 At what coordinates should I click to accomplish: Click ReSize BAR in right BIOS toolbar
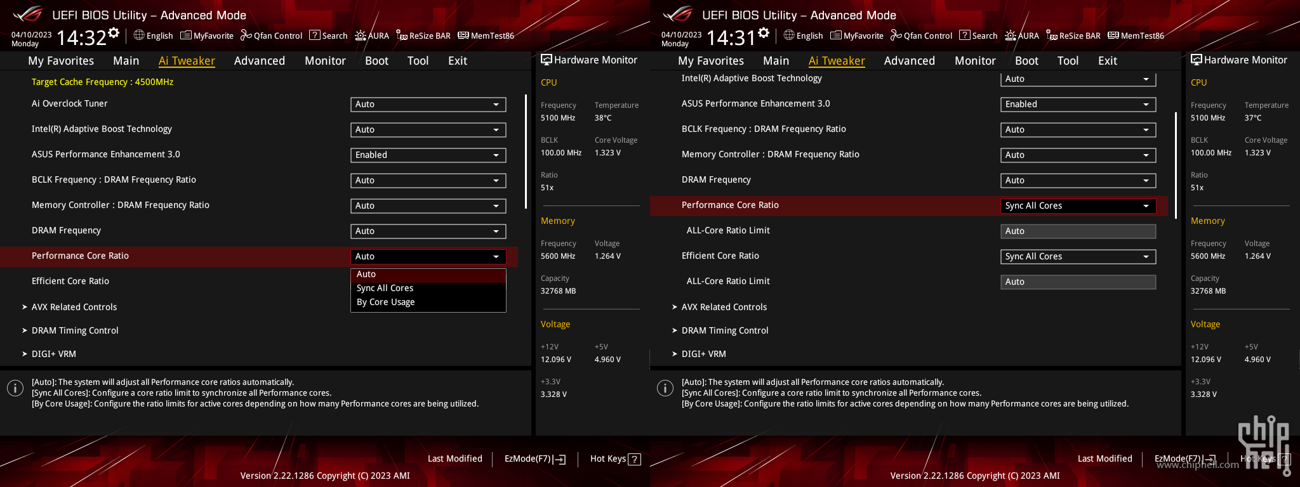pyautogui.click(x=1073, y=36)
